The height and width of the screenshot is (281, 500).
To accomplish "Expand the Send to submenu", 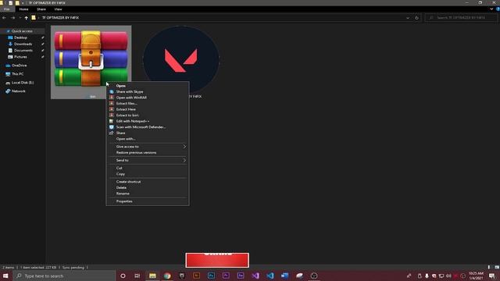I will pyautogui.click(x=148, y=160).
